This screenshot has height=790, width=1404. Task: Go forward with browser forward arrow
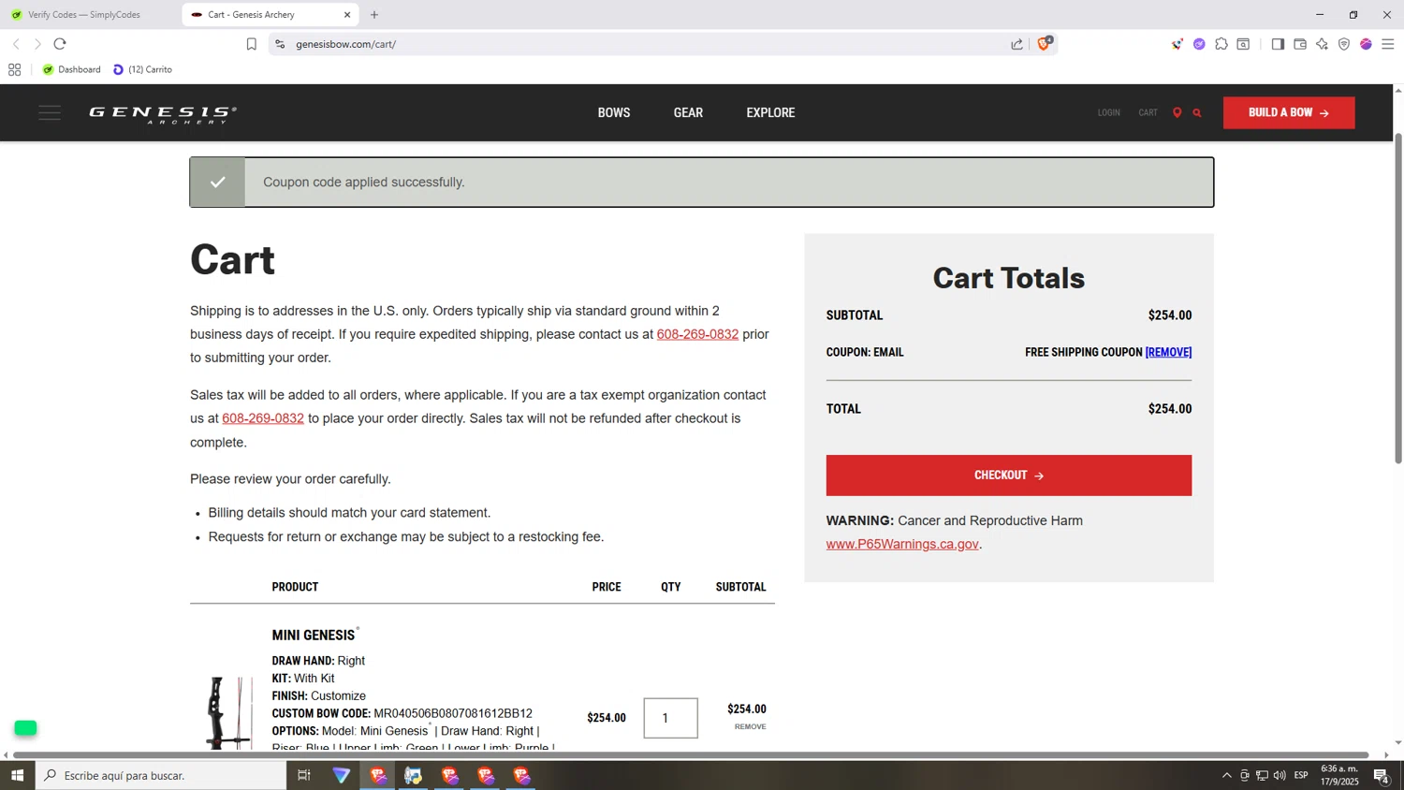tap(37, 44)
